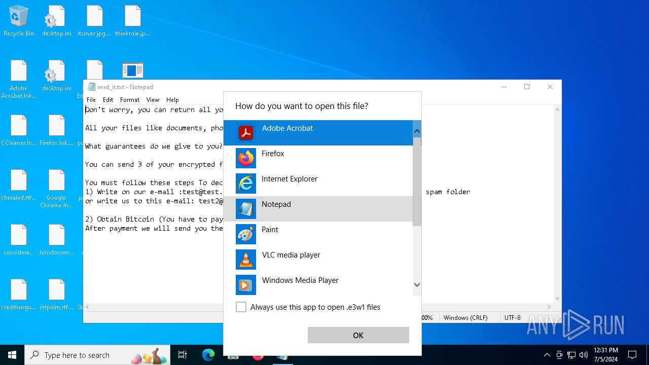Click the Notepad icon in title bar

(91, 87)
